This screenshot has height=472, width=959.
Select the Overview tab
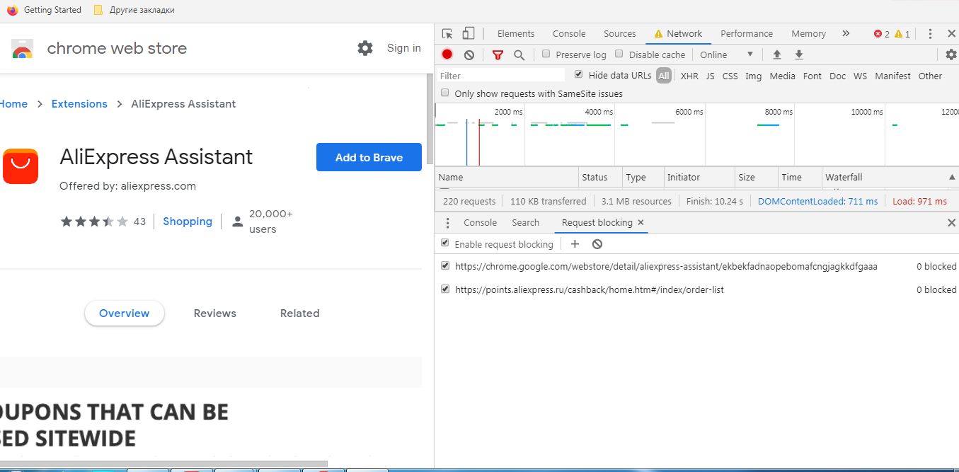click(125, 313)
